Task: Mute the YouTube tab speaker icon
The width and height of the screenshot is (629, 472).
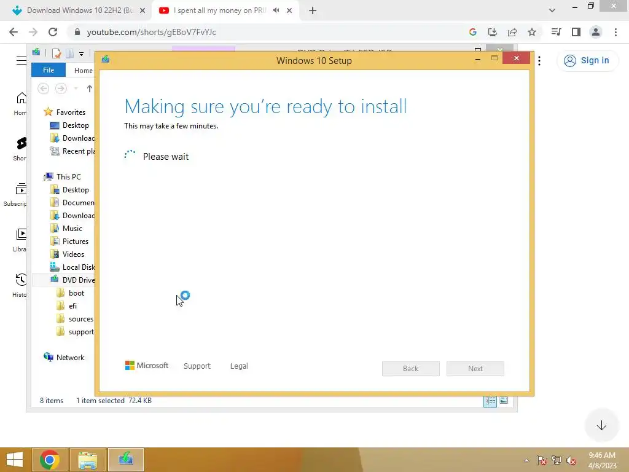Action: click(x=276, y=10)
